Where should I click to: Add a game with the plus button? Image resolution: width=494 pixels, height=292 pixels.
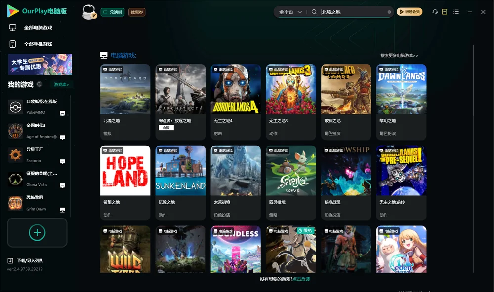[37, 232]
